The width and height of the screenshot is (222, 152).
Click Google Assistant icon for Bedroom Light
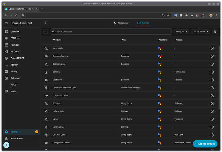159,64
